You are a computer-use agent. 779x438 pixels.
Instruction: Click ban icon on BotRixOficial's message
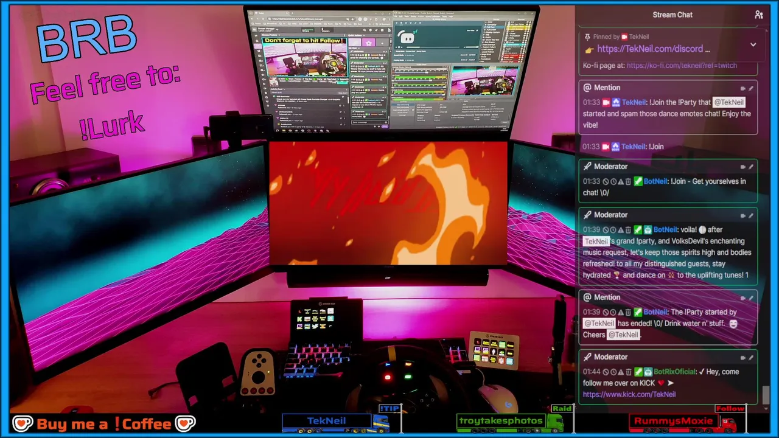click(606, 372)
